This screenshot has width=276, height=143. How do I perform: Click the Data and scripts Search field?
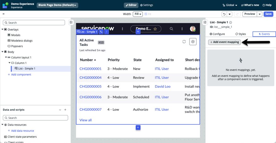(36, 118)
